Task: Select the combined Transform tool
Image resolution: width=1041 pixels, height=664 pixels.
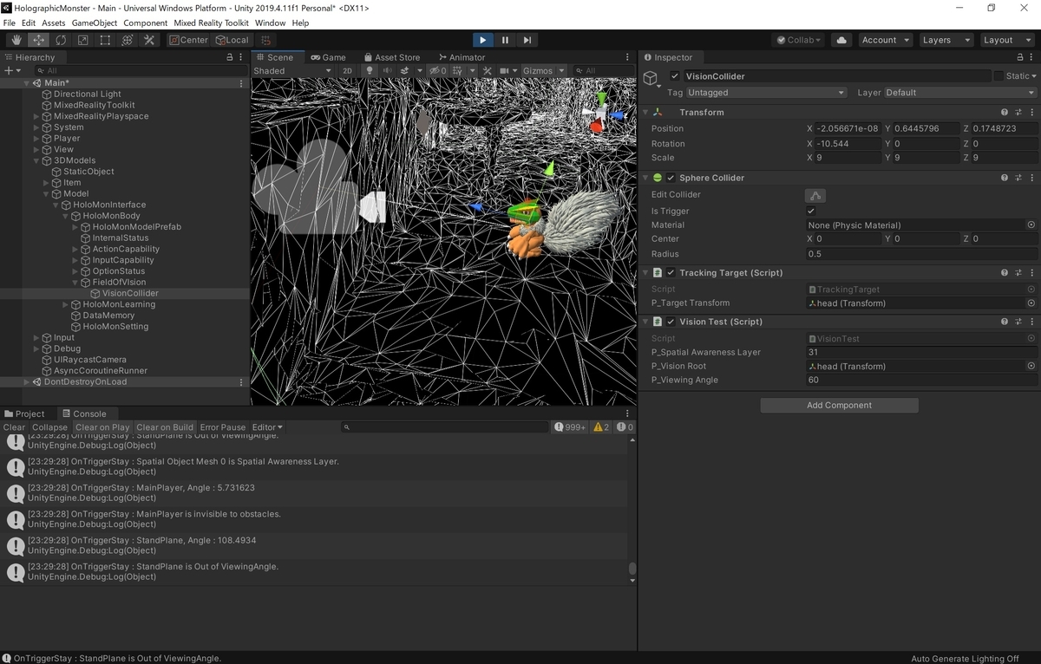Action: (128, 40)
